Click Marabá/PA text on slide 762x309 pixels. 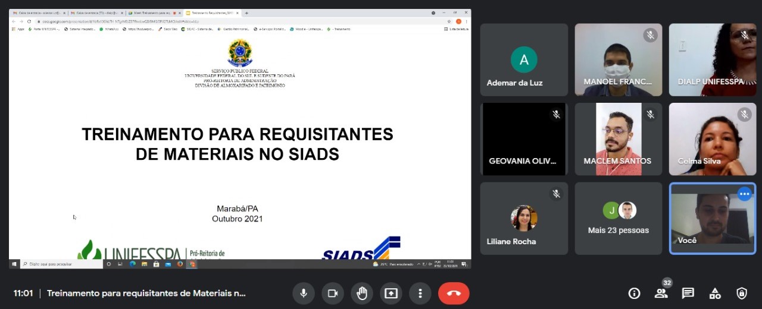(x=238, y=209)
